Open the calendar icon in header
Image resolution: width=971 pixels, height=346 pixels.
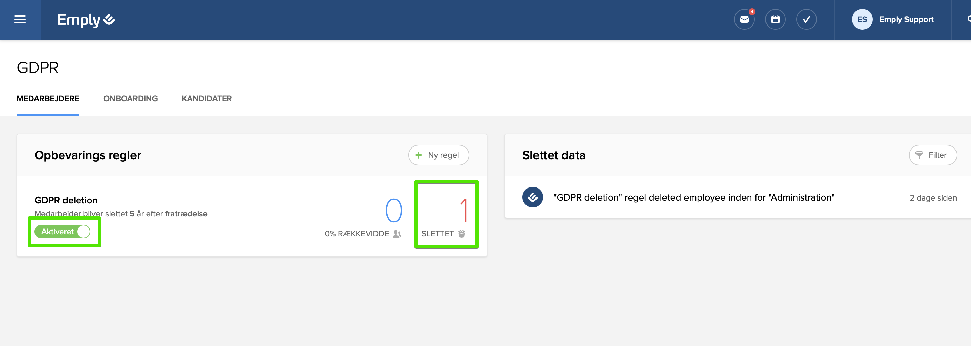775,20
